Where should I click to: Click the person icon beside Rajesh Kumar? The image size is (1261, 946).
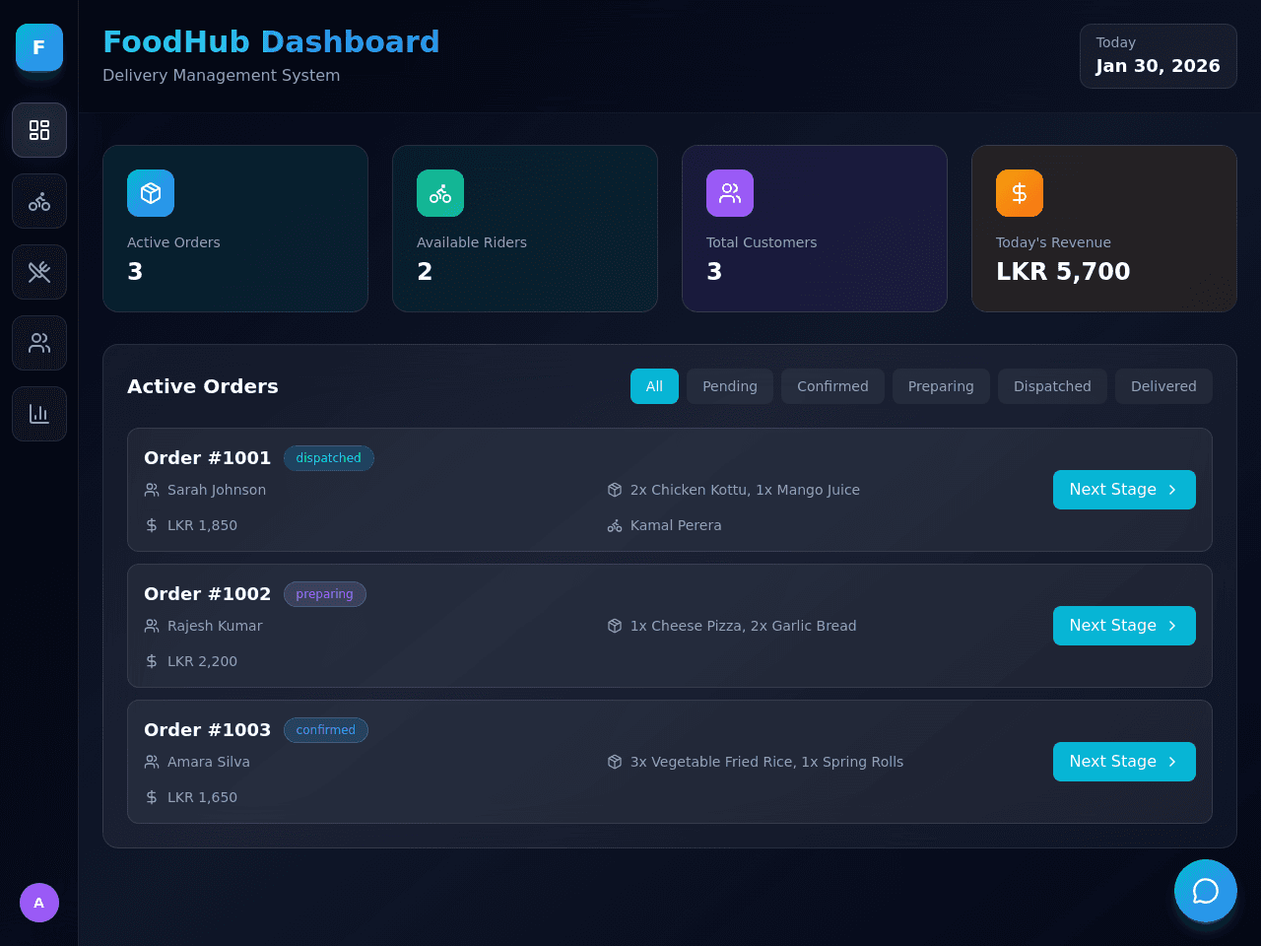pyautogui.click(x=152, y=626)
